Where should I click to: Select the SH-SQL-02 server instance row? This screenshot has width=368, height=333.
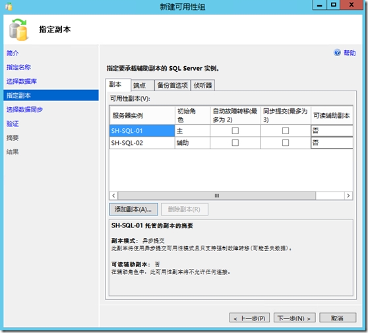(142, 143)
